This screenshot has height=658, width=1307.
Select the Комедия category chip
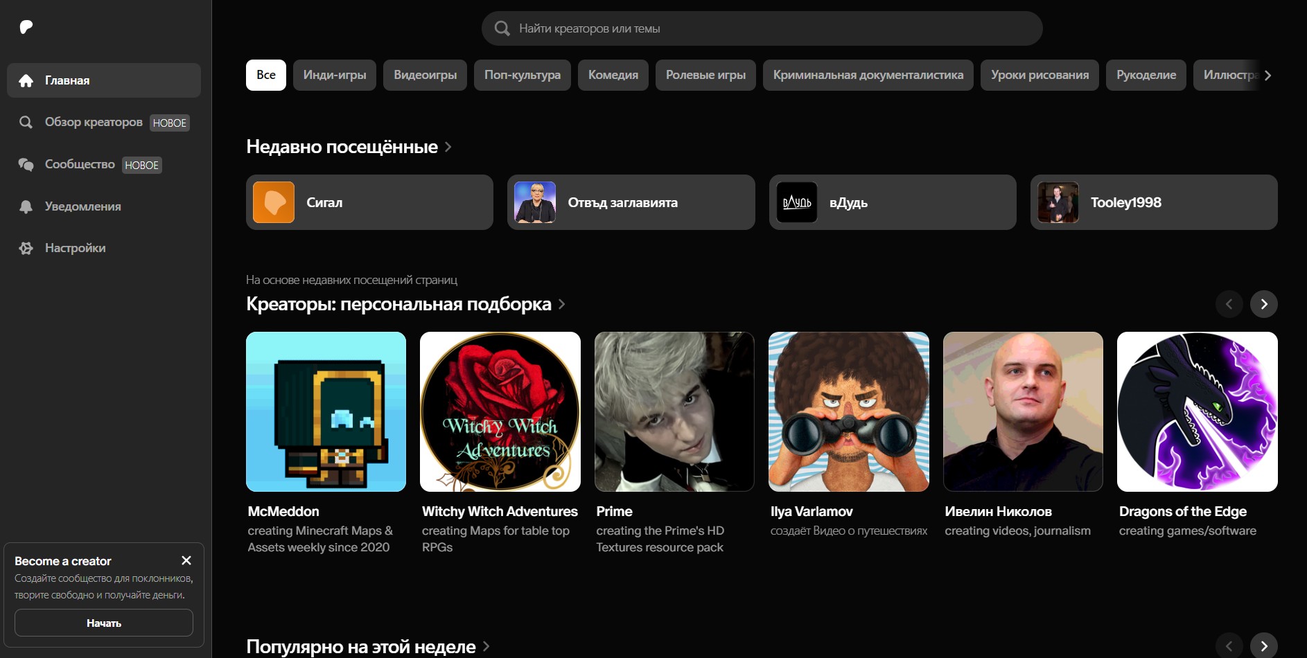click(x=613, y=75)
